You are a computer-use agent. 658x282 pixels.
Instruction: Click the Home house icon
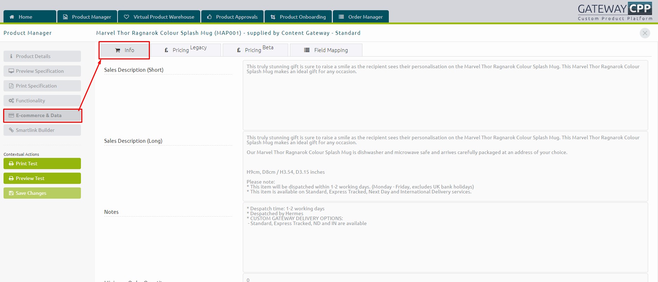pyautogui.click(x=12, y=17)
